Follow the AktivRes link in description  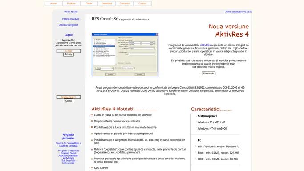205,45
